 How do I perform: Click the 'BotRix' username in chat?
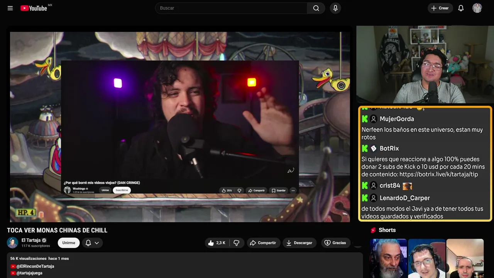[389, 148]
